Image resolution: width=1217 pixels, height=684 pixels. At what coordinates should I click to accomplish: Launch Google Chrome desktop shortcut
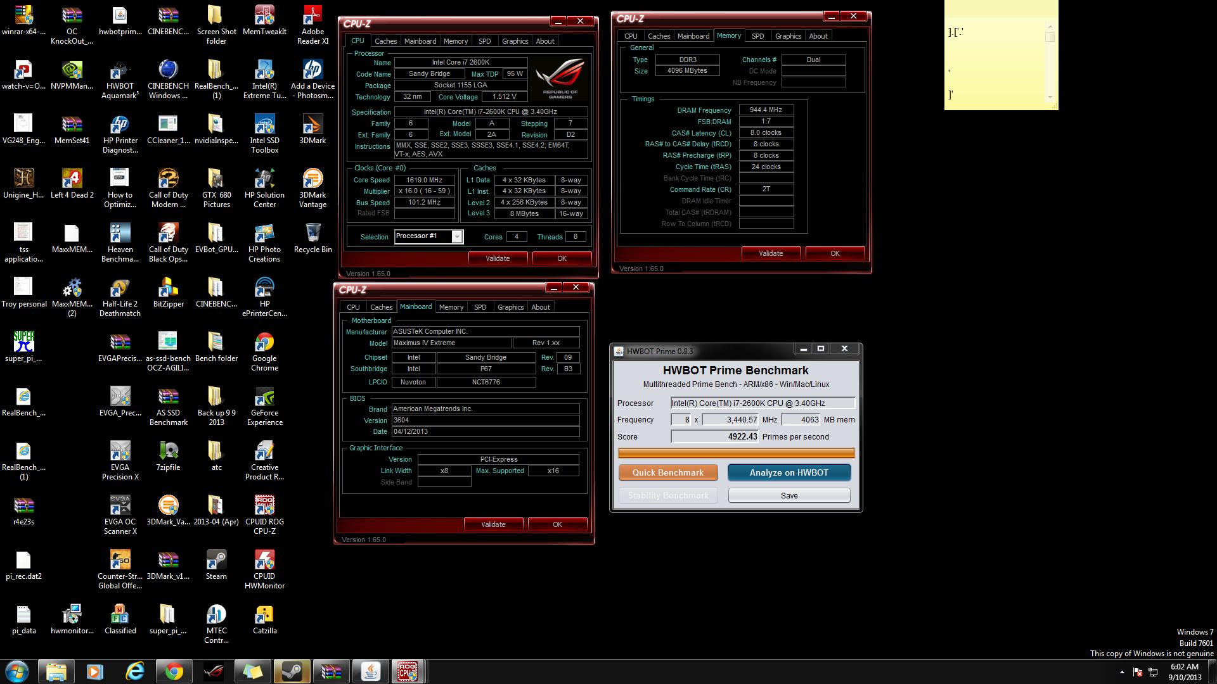tap(264, 352)
